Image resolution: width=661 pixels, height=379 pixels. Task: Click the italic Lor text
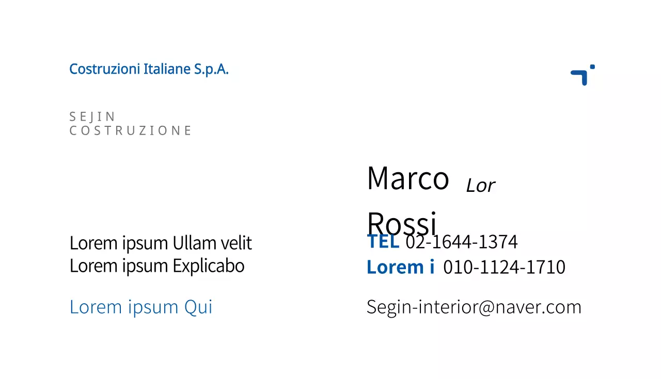(480, 186)
